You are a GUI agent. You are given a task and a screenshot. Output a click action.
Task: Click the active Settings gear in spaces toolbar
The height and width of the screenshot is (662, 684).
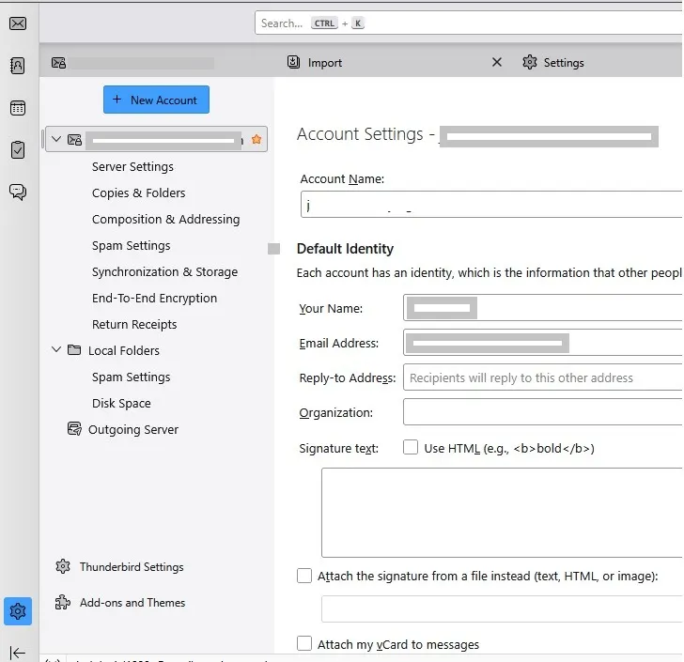tap(18, 611)
